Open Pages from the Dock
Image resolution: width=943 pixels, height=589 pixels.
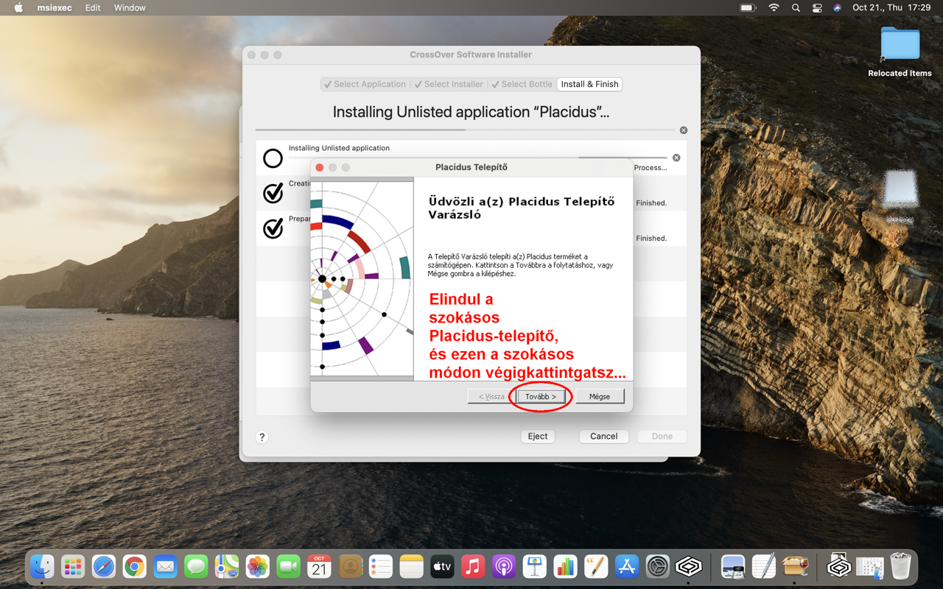click(596, 566)
